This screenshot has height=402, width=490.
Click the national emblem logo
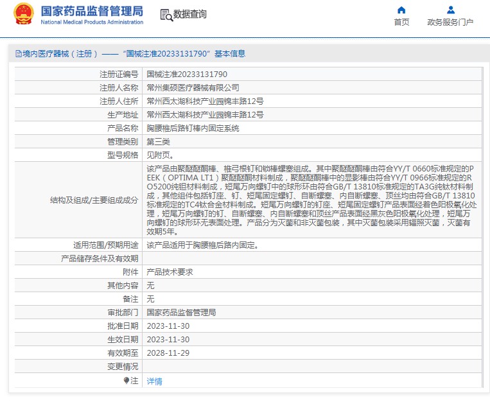point(23,14)
